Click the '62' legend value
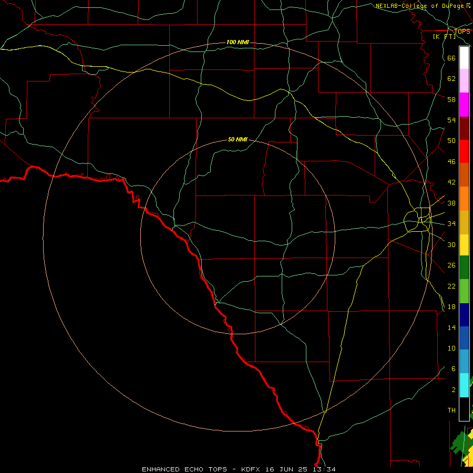 [x=451, y=78]
